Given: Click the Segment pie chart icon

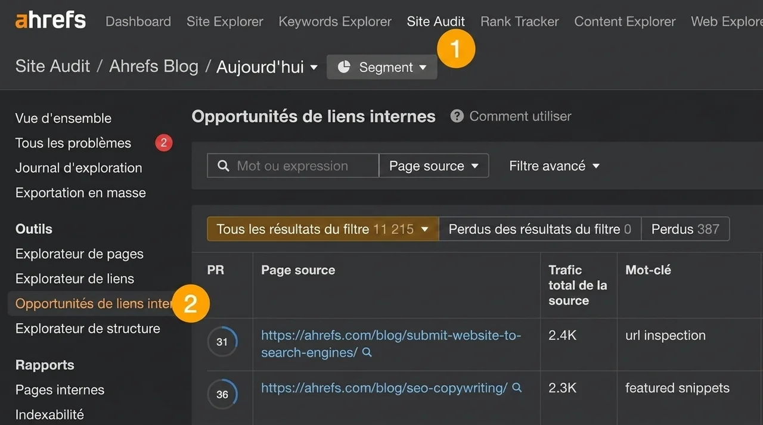Looking at the screenshot, I should (344, 67).
